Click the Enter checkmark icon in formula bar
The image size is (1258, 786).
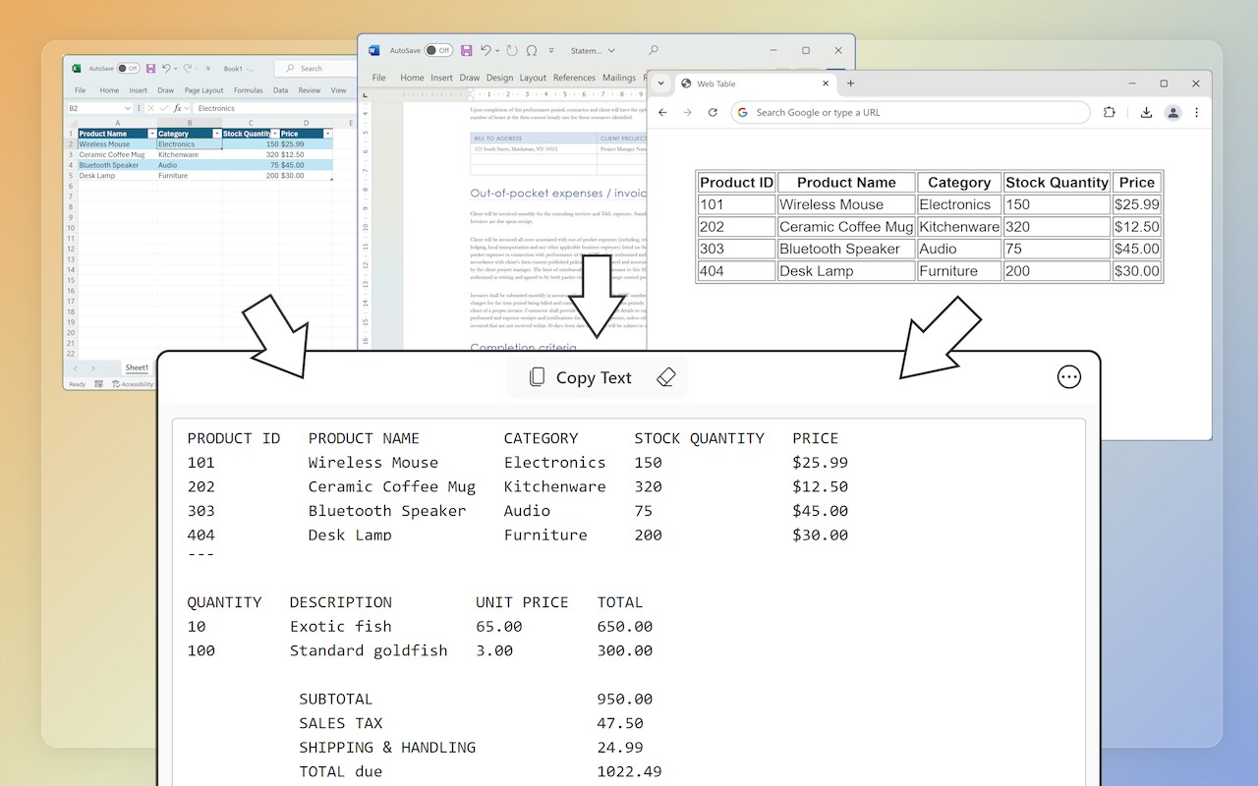coord(164,108)
